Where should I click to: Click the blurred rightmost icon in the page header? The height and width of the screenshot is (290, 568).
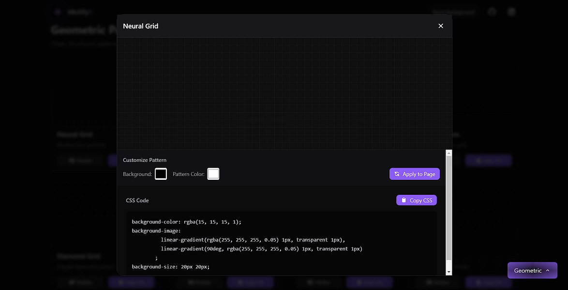(x=511, y=12)
